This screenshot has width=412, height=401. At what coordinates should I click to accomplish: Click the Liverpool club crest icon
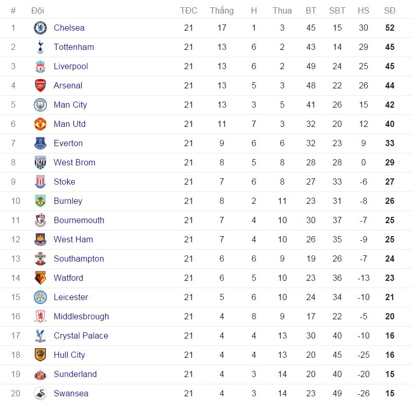point(40,67)
